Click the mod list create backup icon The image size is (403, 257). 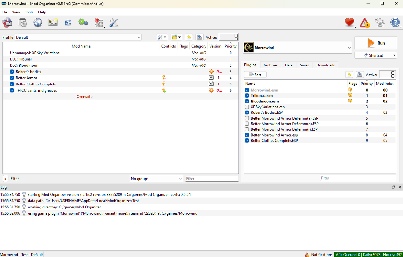(x=199, y=37)
